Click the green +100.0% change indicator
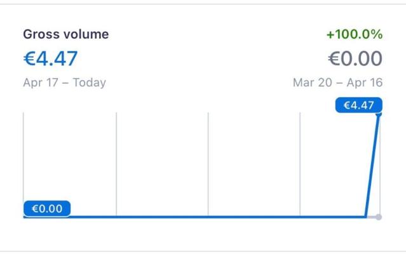This screenshot has height=254, width=406. coord(355,34)
